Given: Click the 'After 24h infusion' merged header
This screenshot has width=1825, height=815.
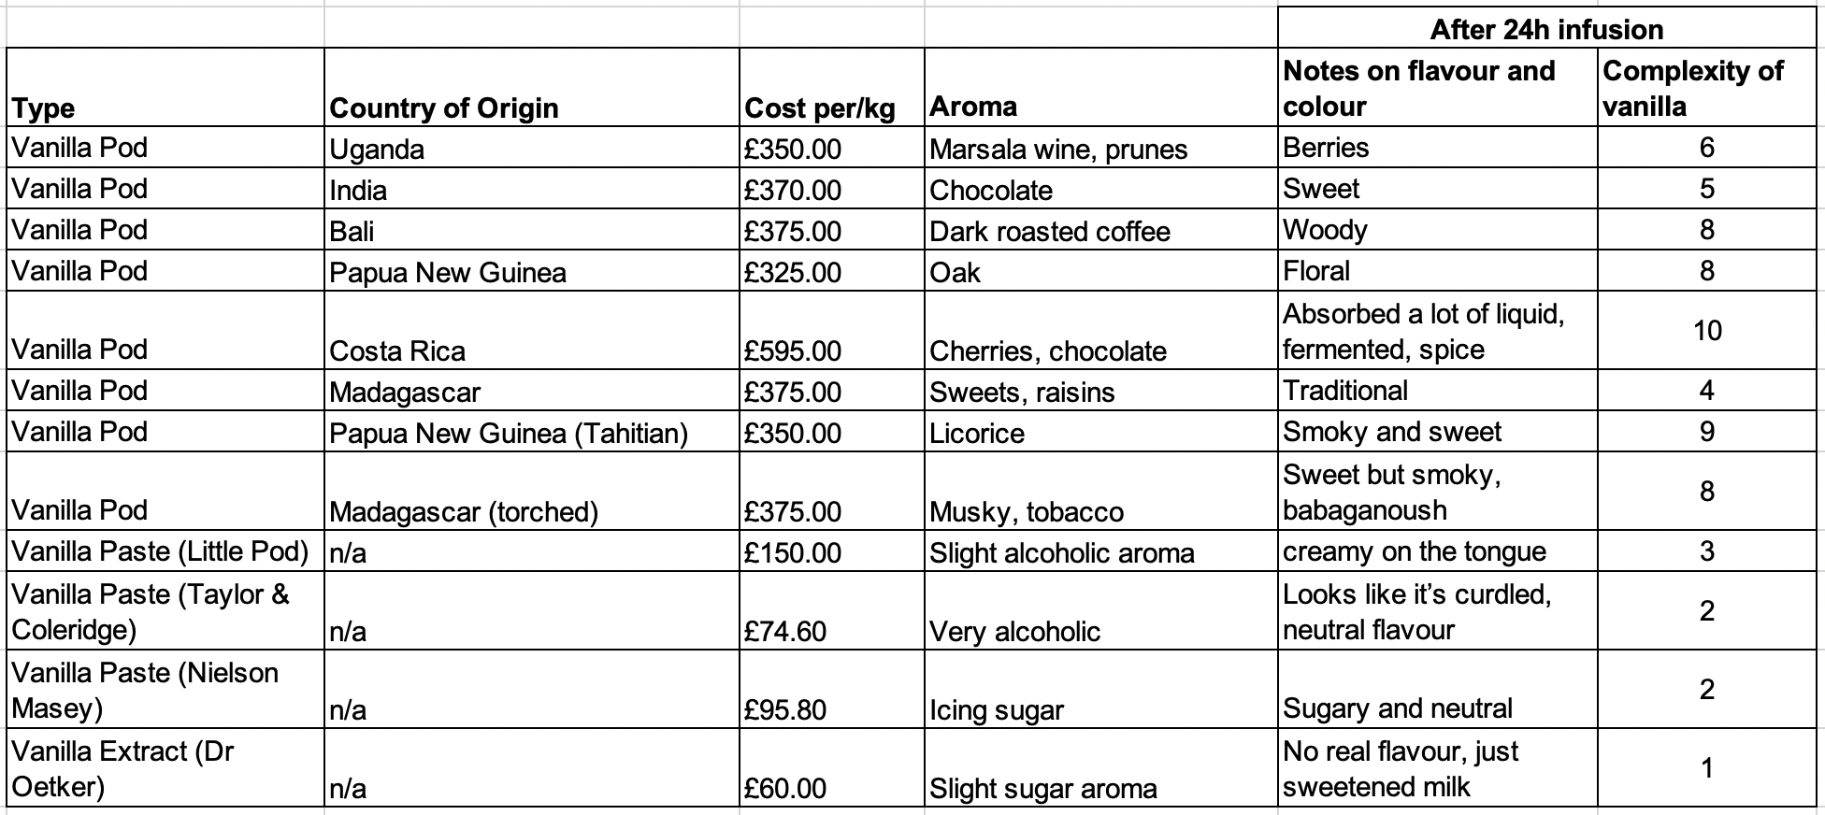Looking at the screenshot, I should [1546, 28].
